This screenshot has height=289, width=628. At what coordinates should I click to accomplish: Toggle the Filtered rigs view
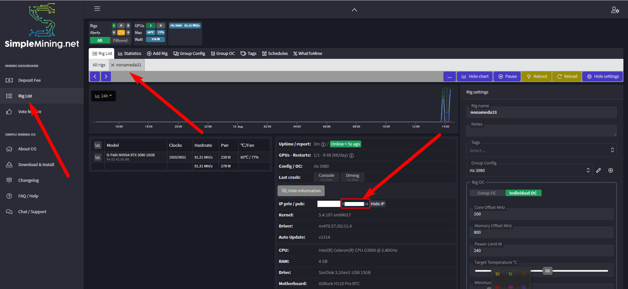coord(120,41)
